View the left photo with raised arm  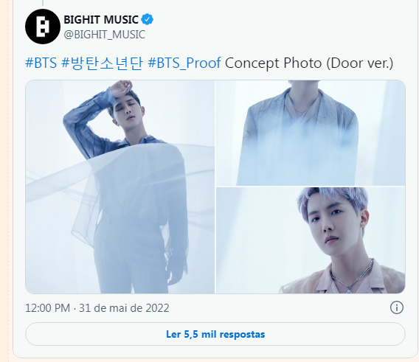tap(120, 187)
